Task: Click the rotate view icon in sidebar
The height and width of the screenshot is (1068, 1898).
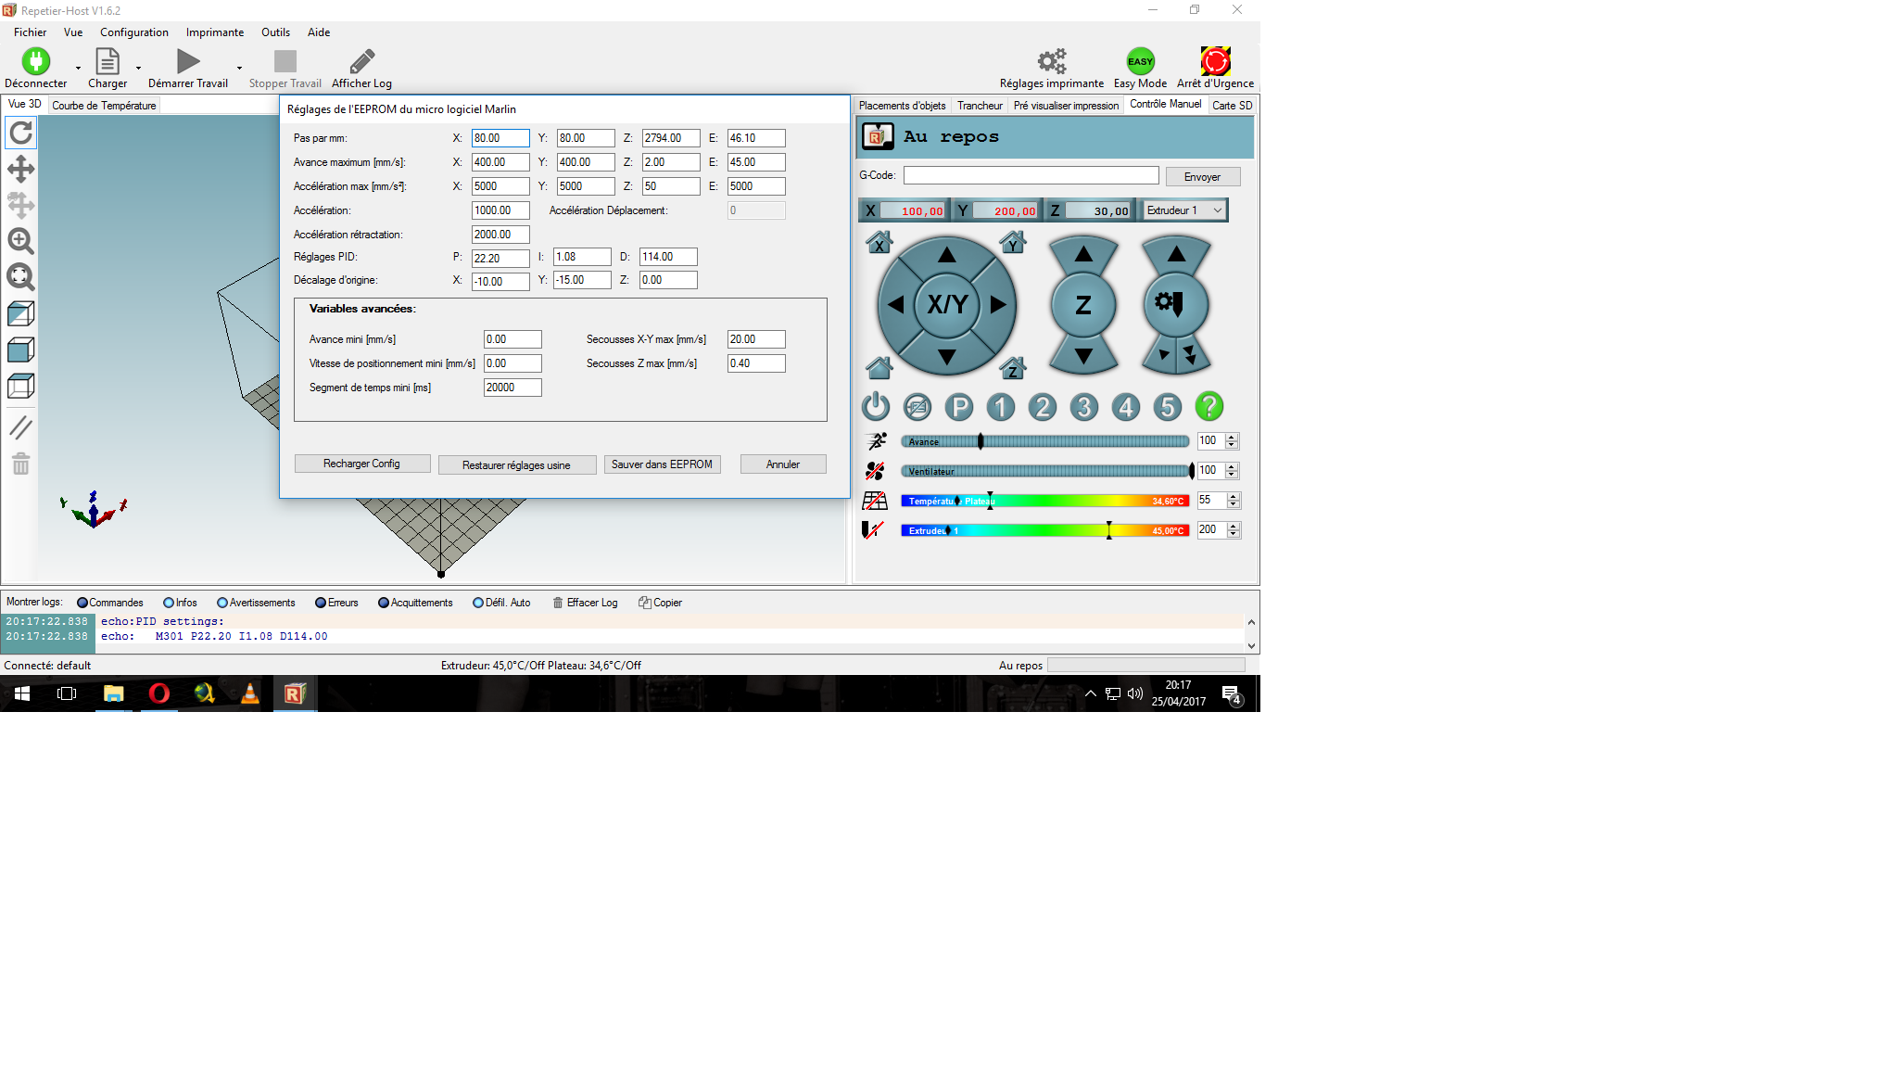Action: (x=20, y=133)
